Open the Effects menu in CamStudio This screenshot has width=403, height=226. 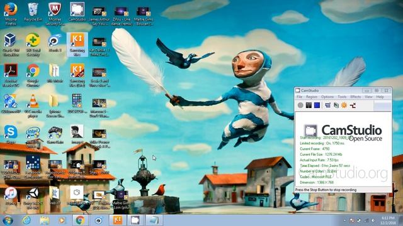coord(355,97)
